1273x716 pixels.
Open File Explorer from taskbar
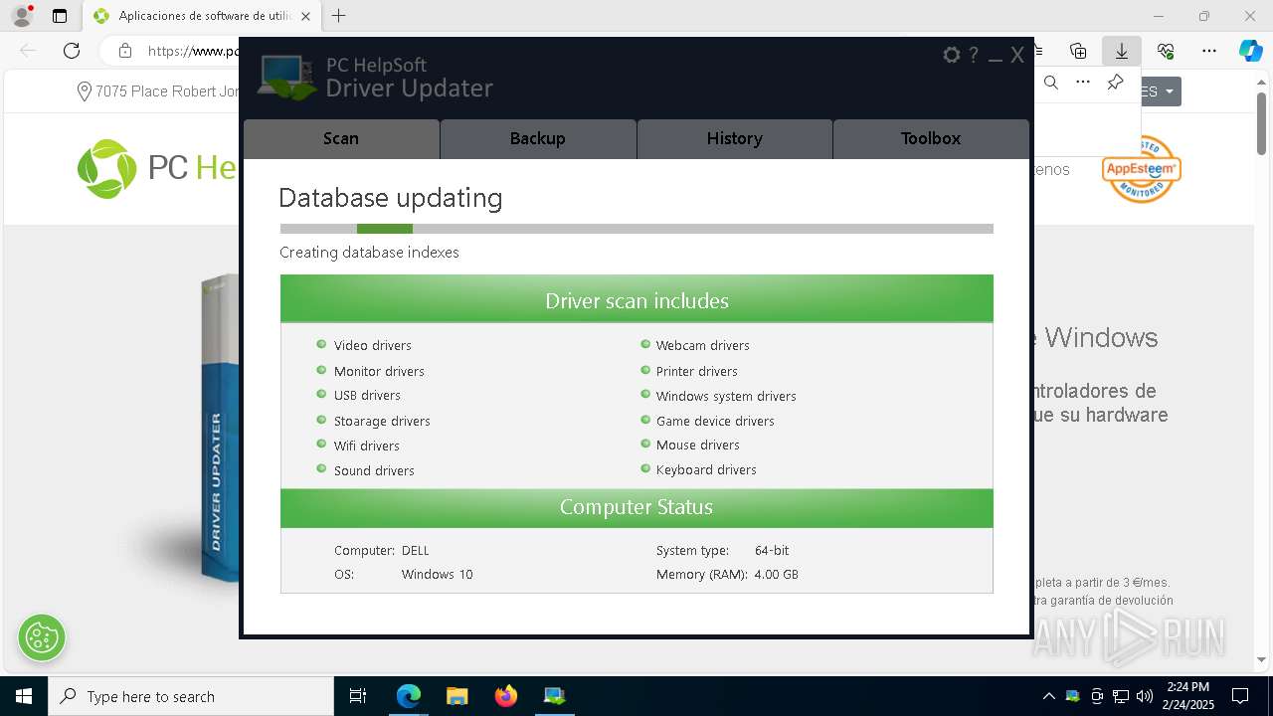(x=456, y=696)
